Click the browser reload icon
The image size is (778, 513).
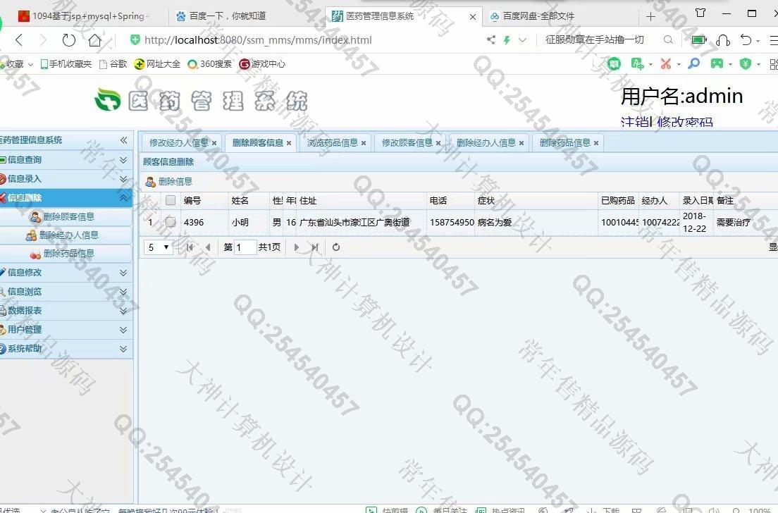click(x=68, y=40)
